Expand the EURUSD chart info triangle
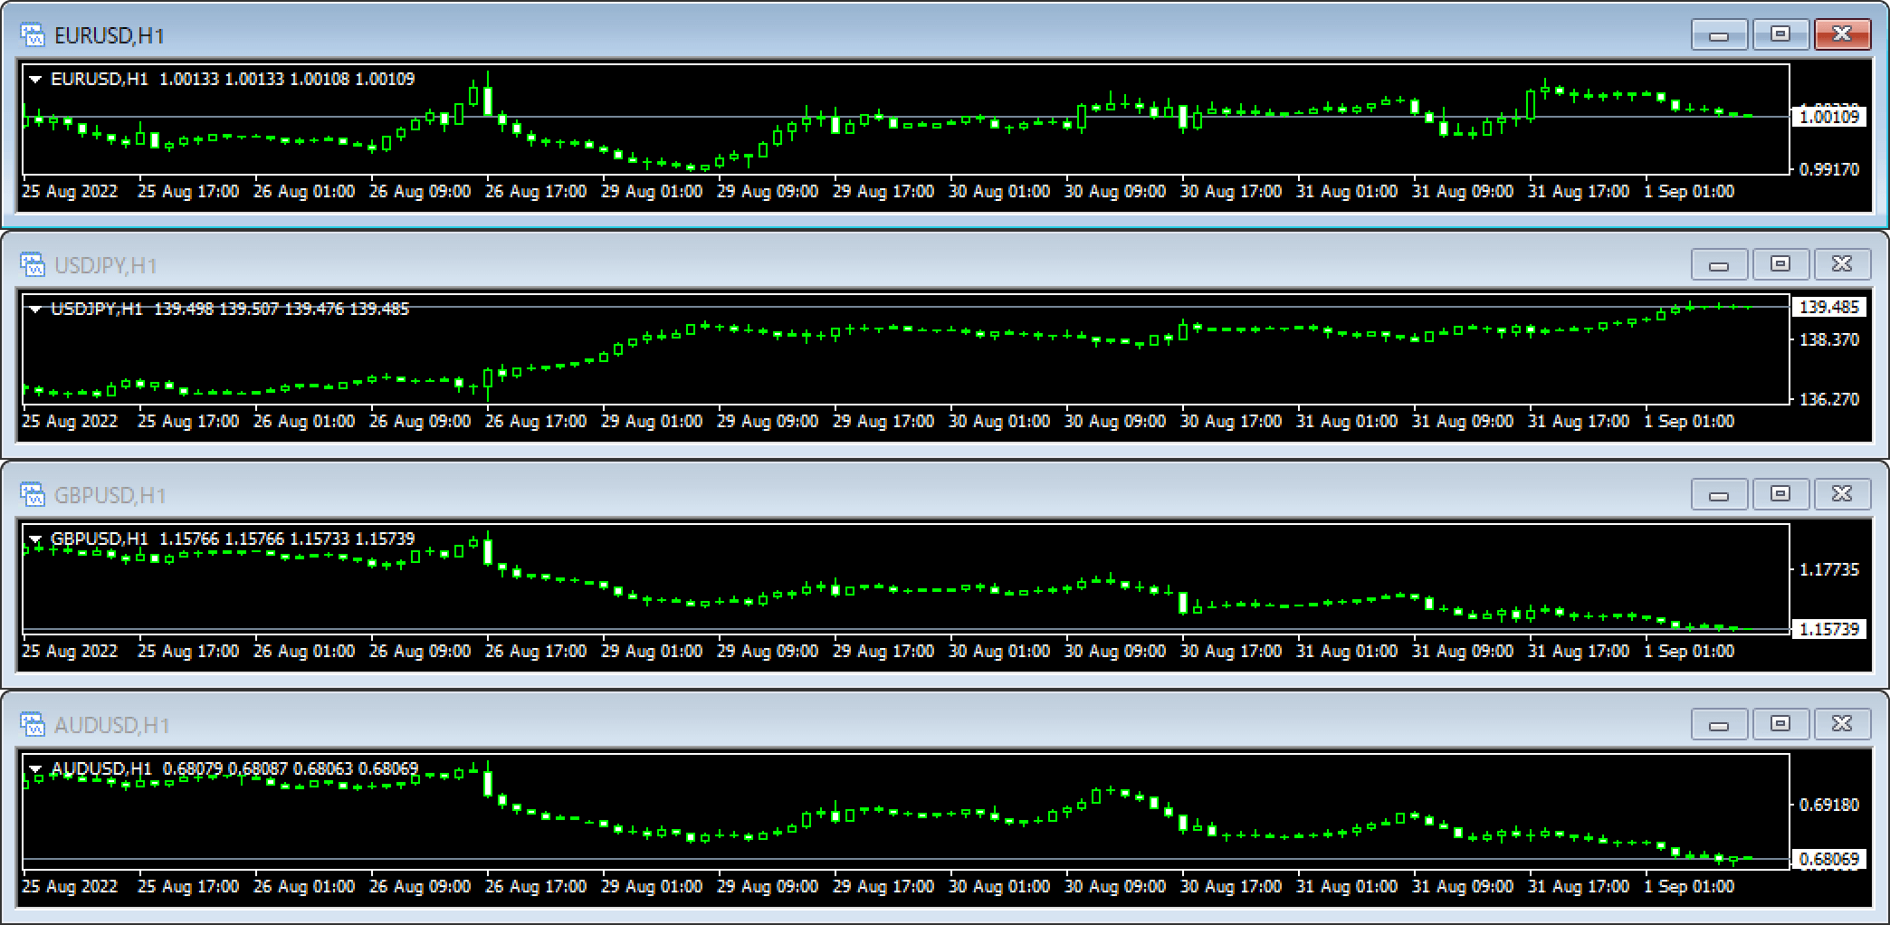This screenshot has width=1890, height=925. 35,80
